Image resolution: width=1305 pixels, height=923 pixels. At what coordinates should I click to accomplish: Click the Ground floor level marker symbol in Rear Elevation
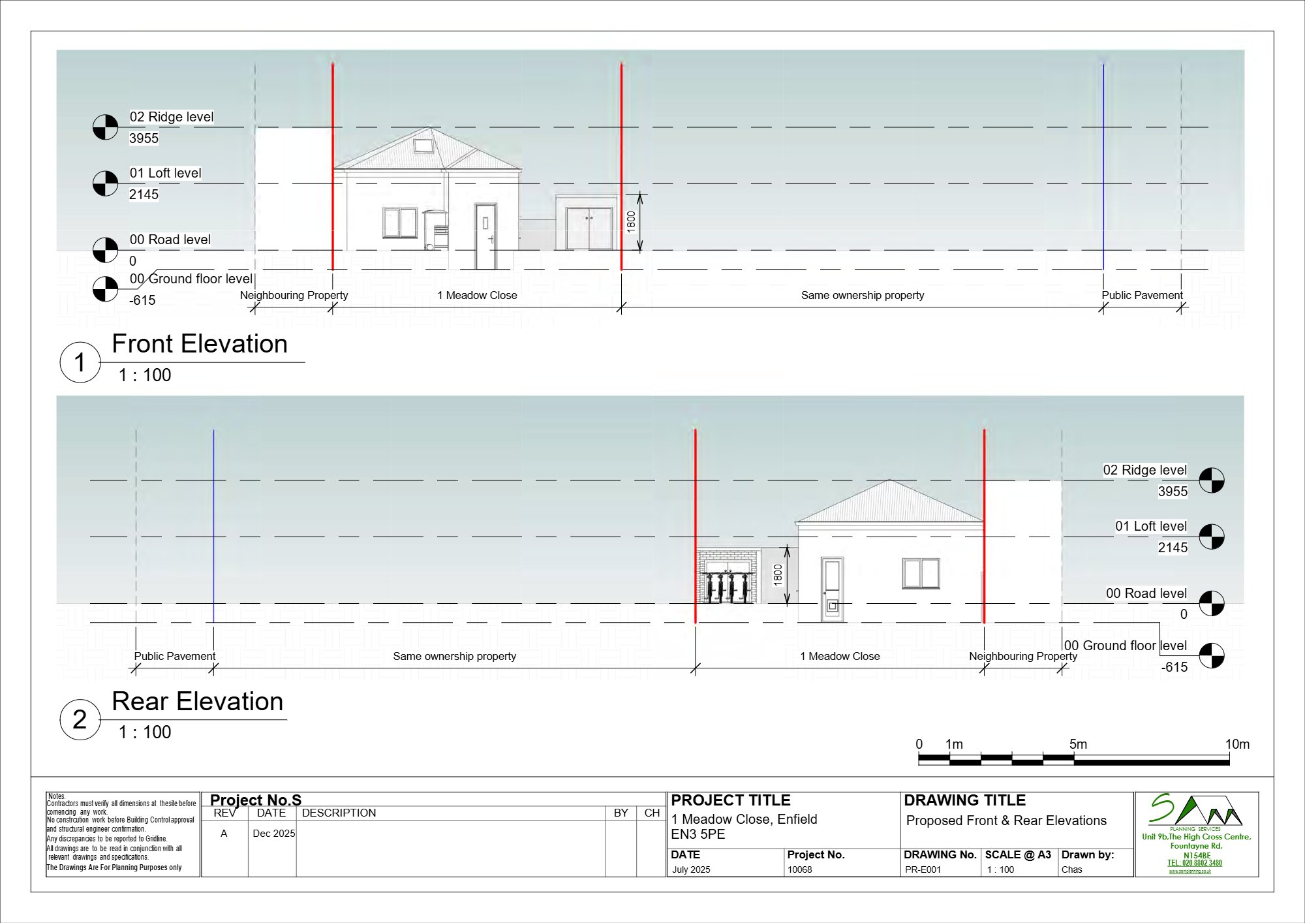tap(1212, 655)
